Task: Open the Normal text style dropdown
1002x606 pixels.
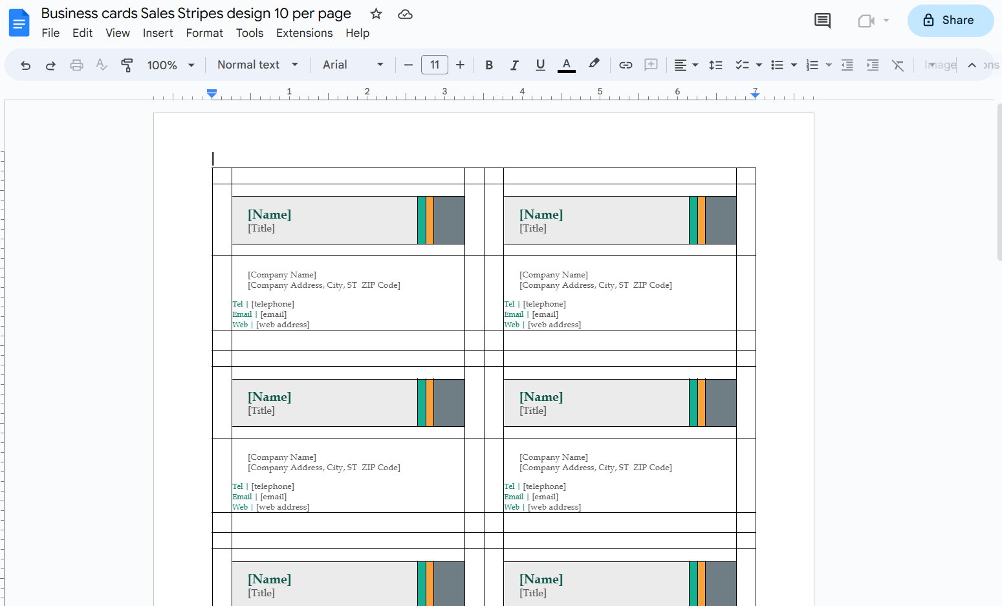Action: pyautogui.click(x=257, y=65)
